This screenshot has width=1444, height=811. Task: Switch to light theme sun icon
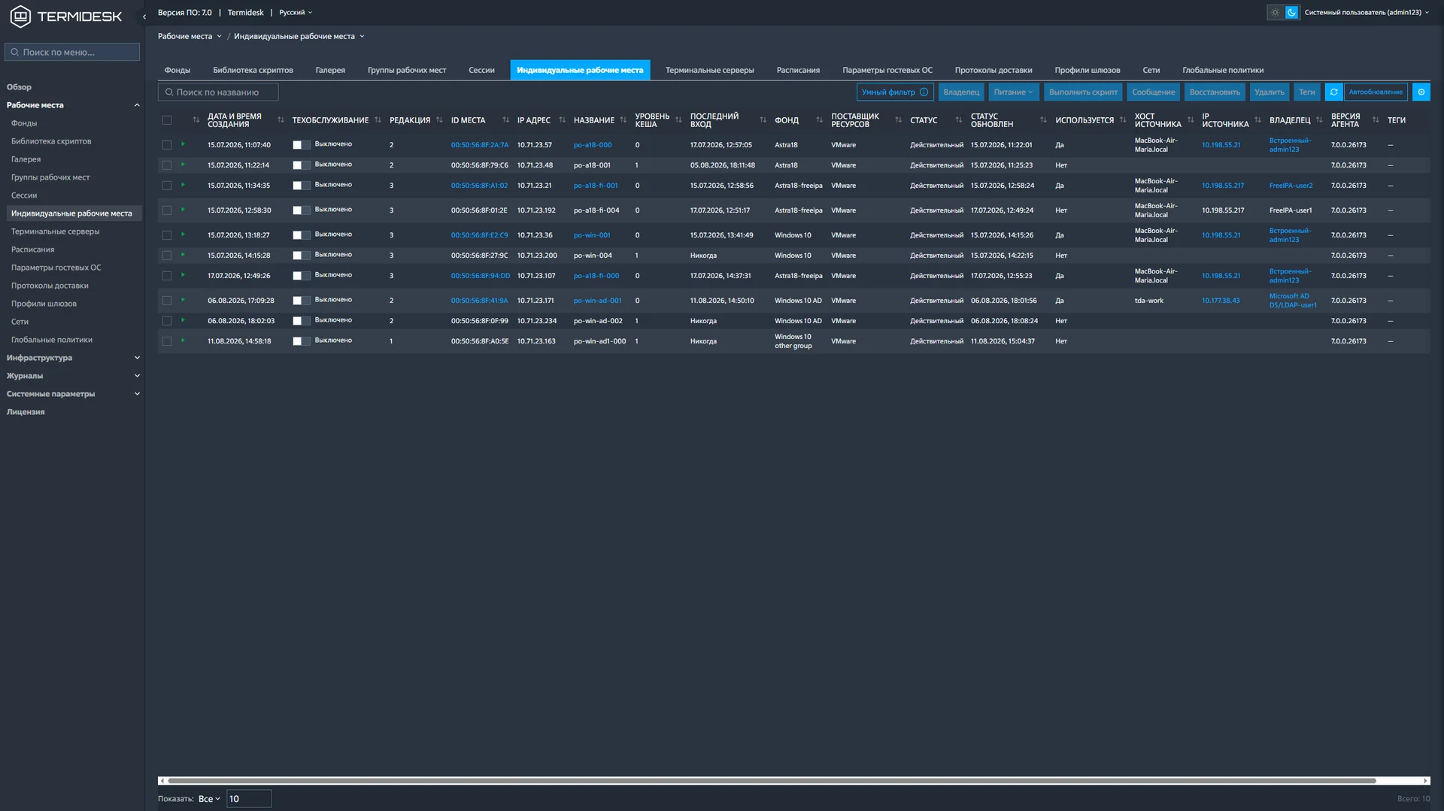click(x=1275, y=13)
